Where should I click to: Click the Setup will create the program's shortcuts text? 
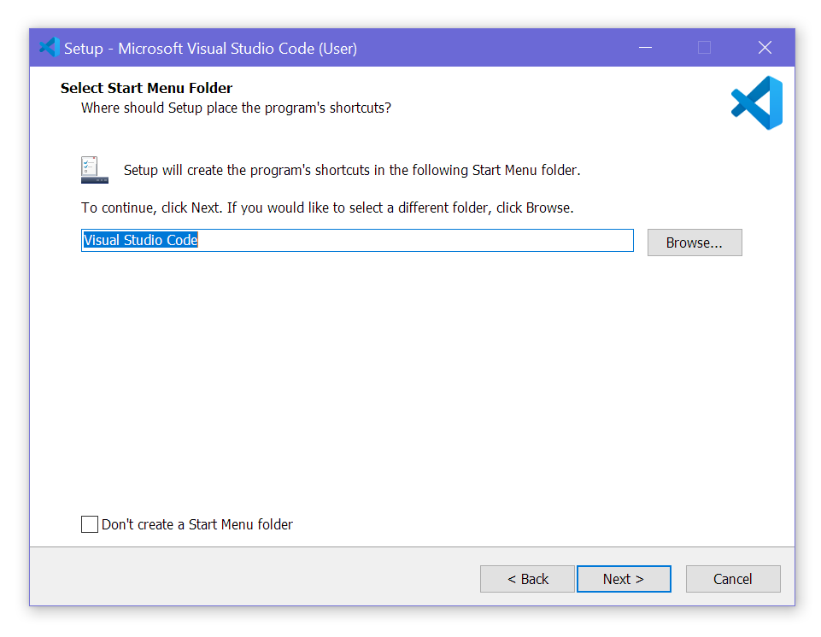(352, 170)
